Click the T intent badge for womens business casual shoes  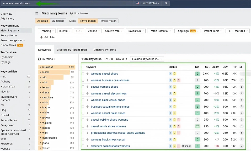(179, 80)
